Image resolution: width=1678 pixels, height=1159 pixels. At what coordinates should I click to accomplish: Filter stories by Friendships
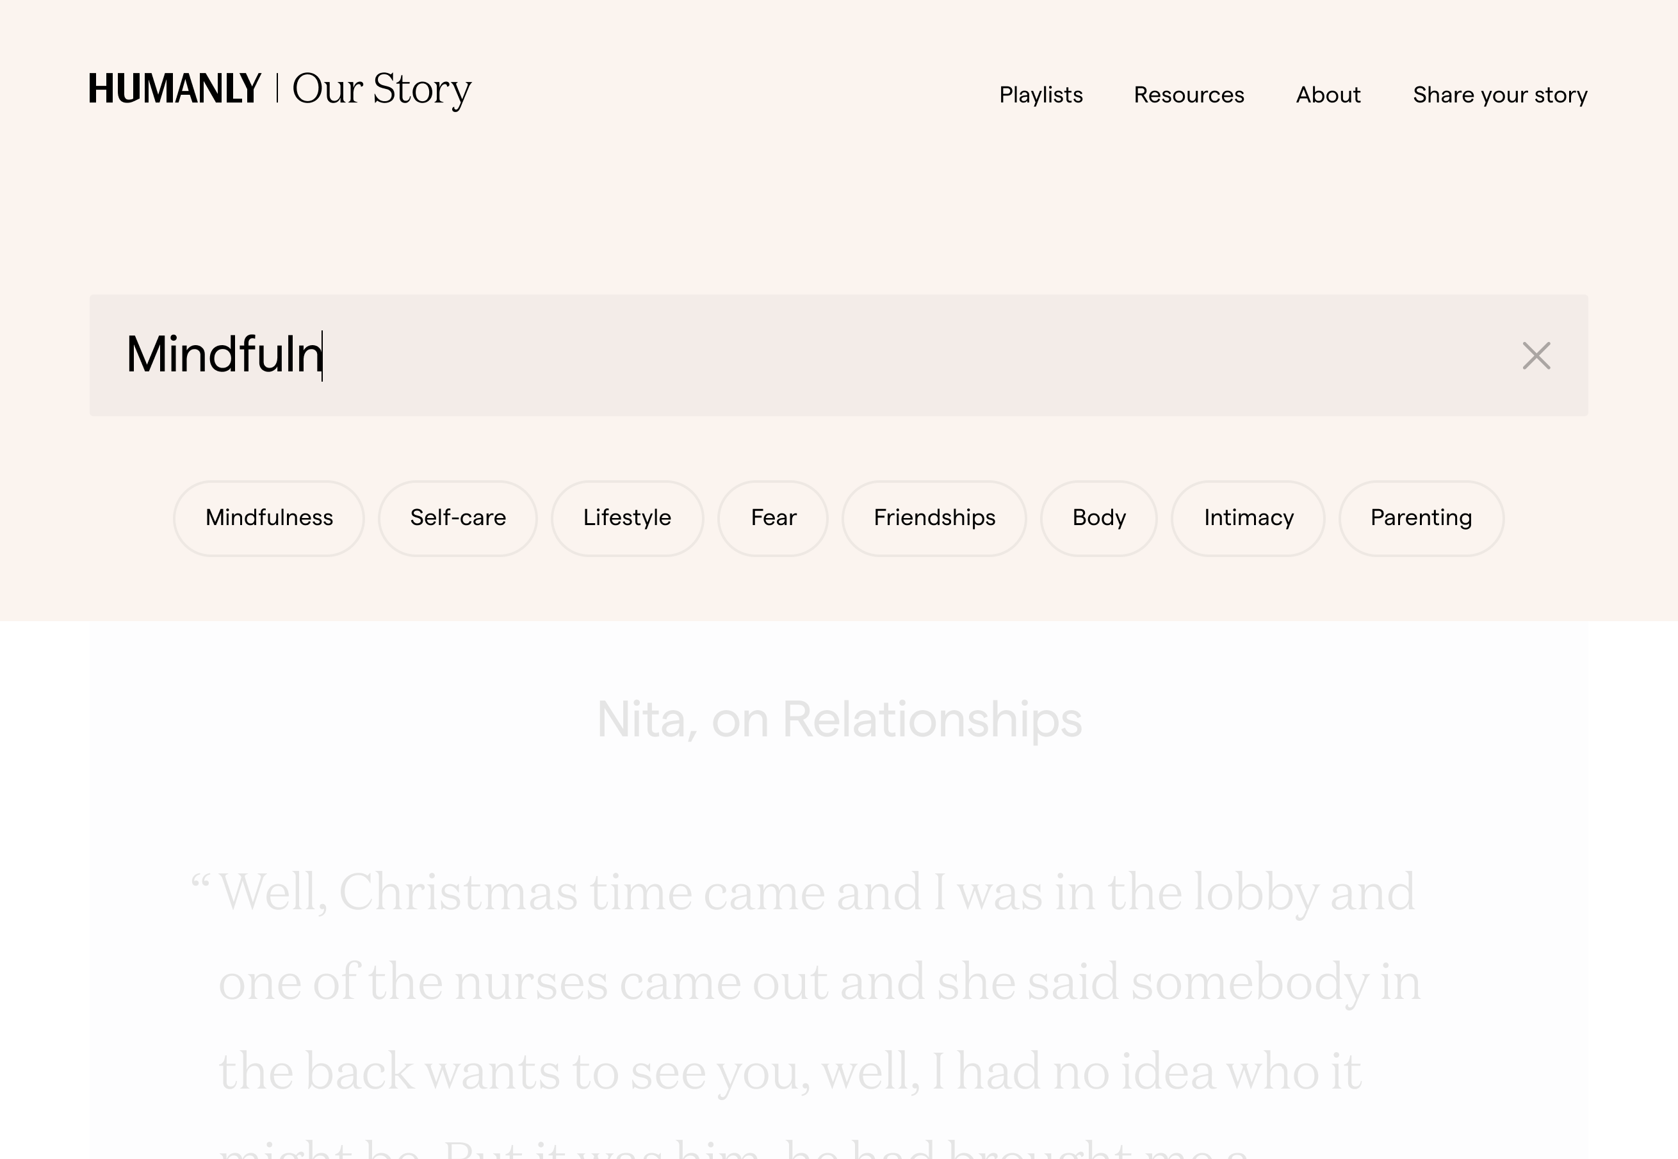tap(934, 518)
